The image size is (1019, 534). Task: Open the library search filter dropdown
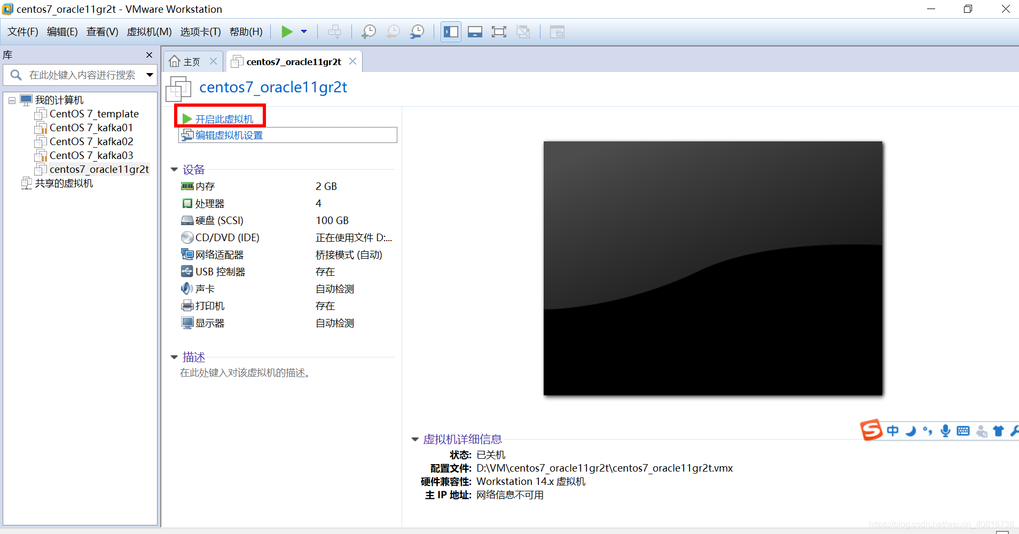(x=150, y=75)
